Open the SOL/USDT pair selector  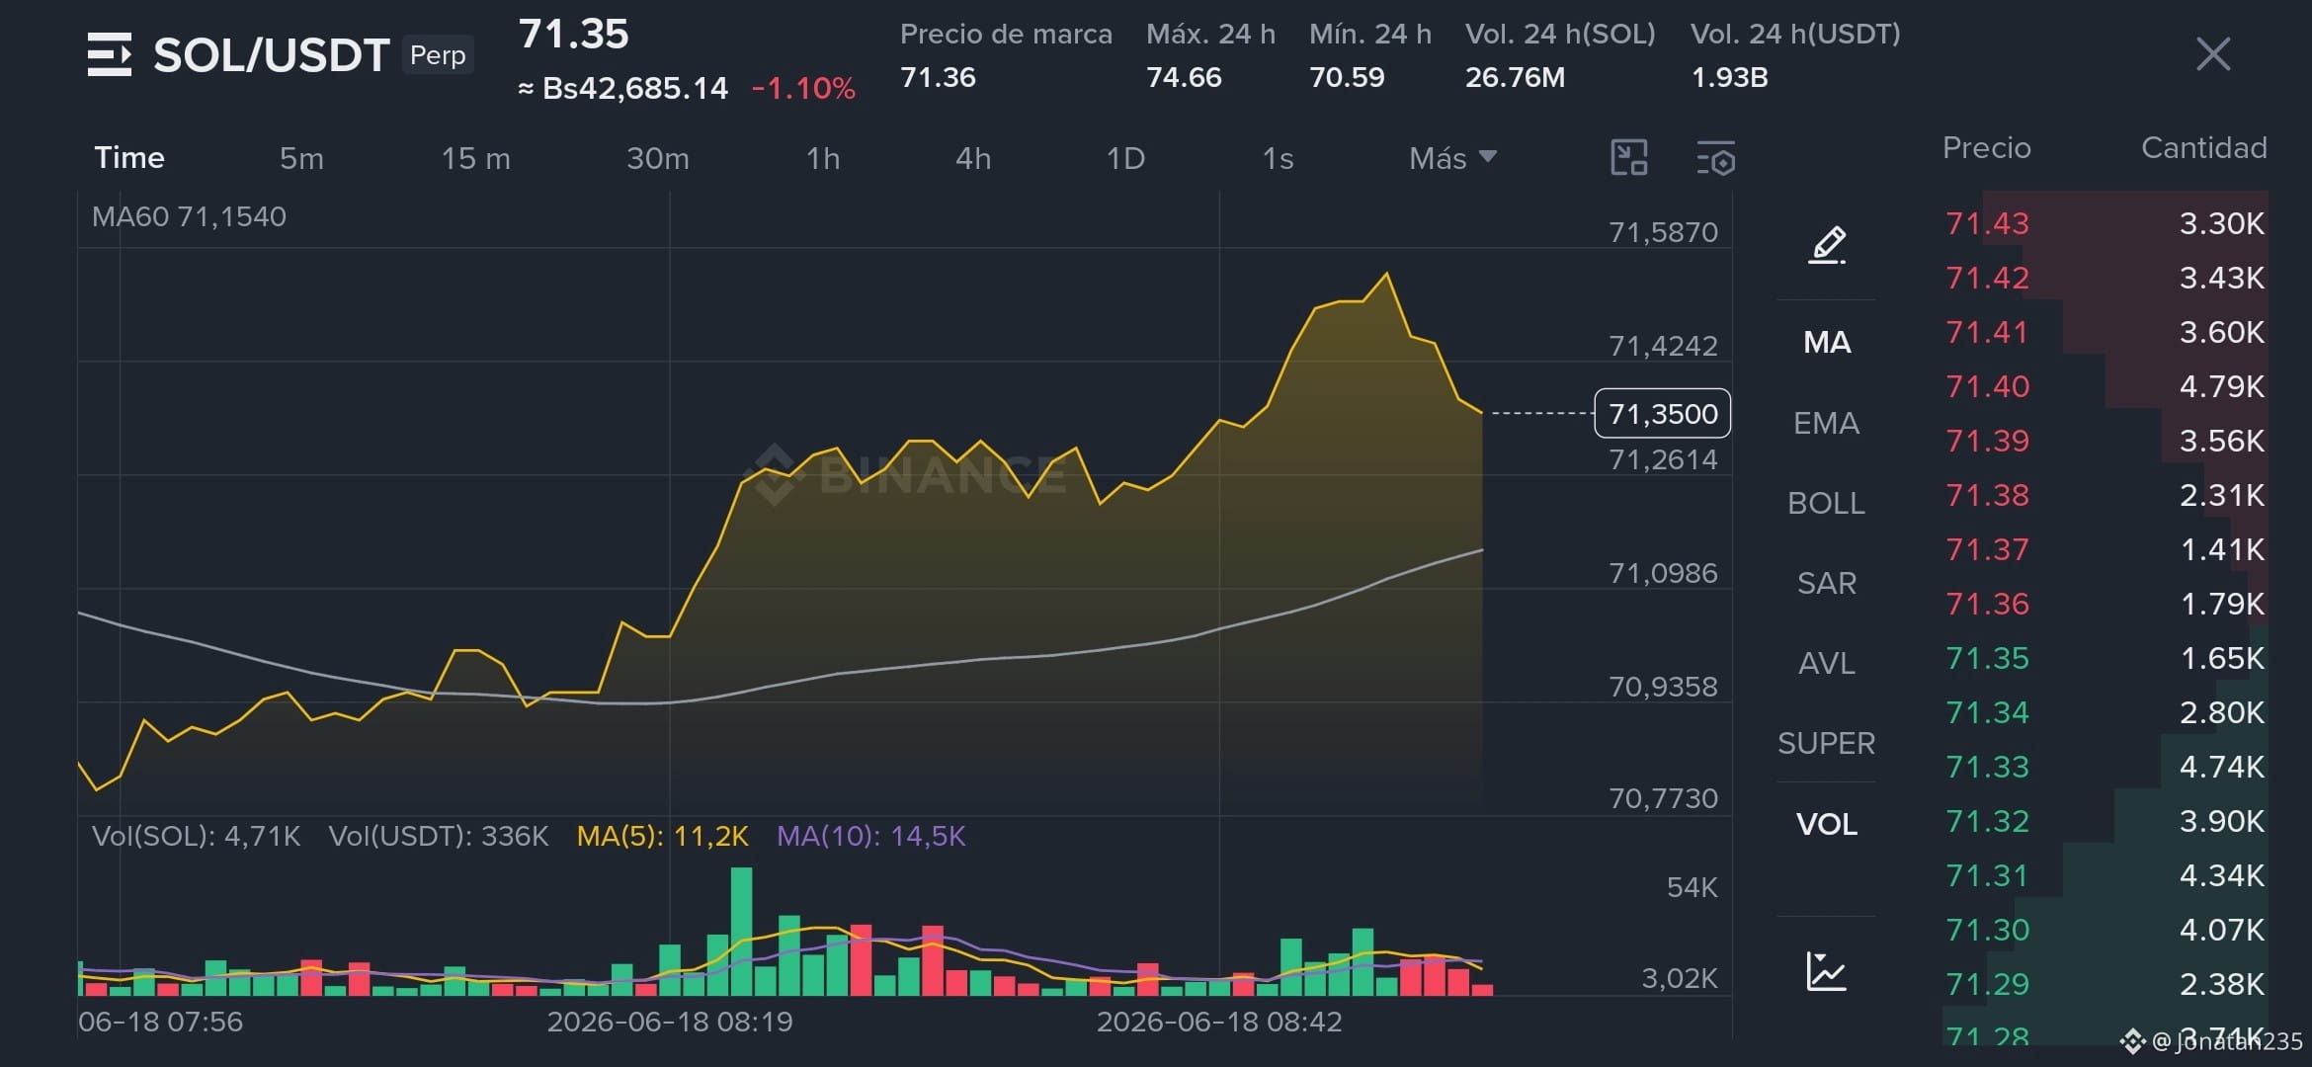click(271, 54)
